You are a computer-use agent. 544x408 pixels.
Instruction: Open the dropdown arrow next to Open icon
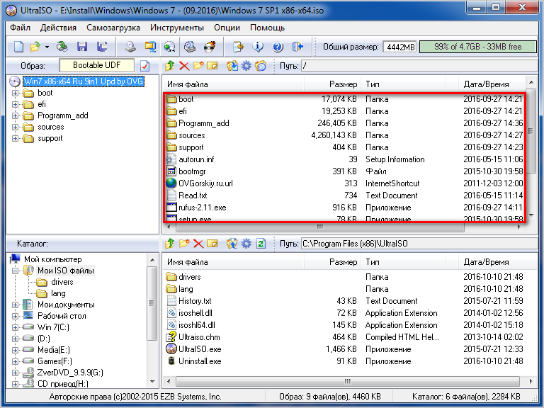coord(47,47)
